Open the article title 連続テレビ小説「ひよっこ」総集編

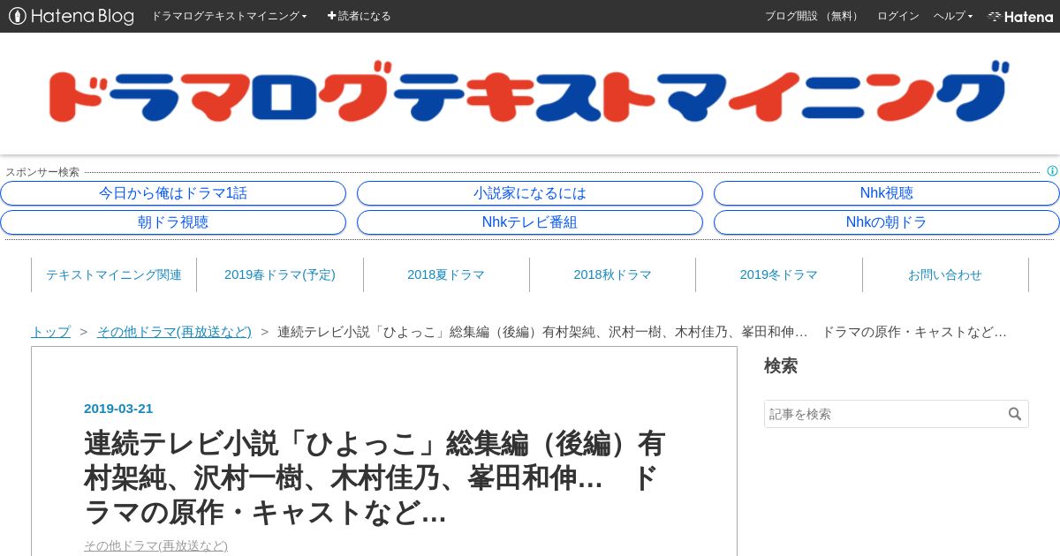[375, 477]
